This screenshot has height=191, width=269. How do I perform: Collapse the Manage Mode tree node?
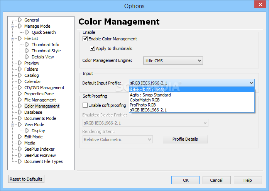pyautogui.click(x=13, y=26)
